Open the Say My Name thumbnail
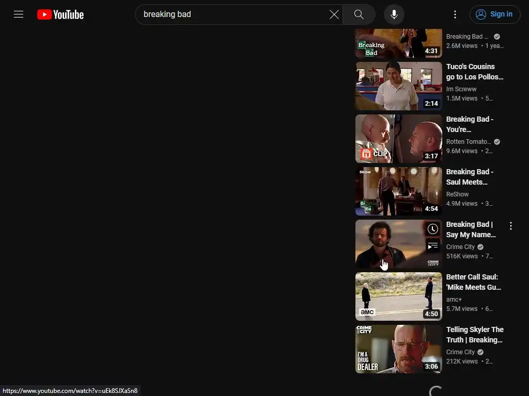 [x=398, y=244]
